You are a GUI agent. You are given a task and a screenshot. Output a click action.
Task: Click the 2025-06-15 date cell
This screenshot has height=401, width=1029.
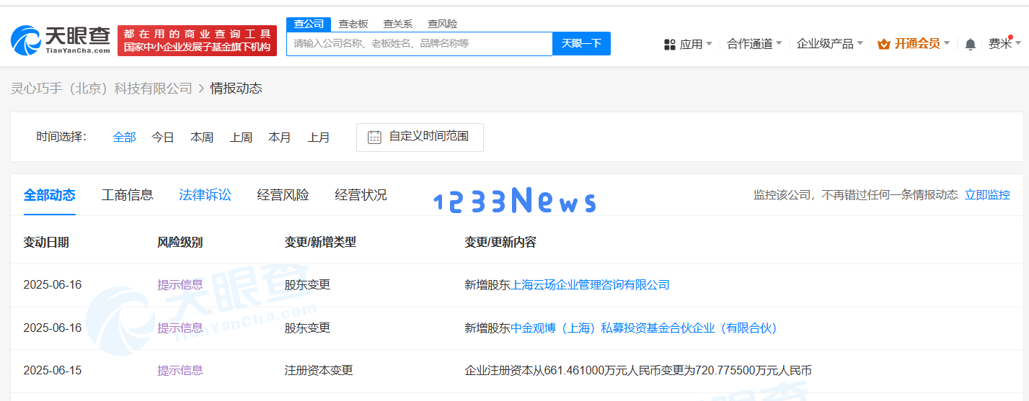pyautogui.click(x=53, y=370)
